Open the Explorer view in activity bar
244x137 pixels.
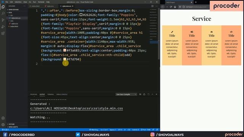click(3, 7)
